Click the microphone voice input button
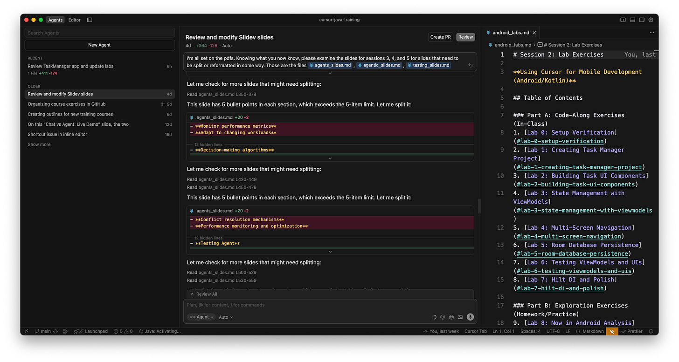Viewport: 679px width, 362px height. [470, 317]
